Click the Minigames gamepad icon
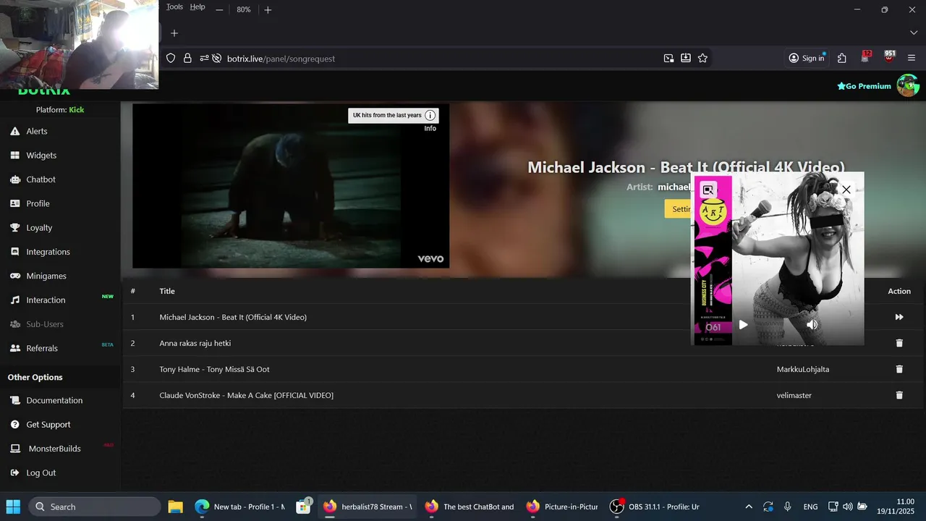 pyautogui.click(x=14, y=276)
